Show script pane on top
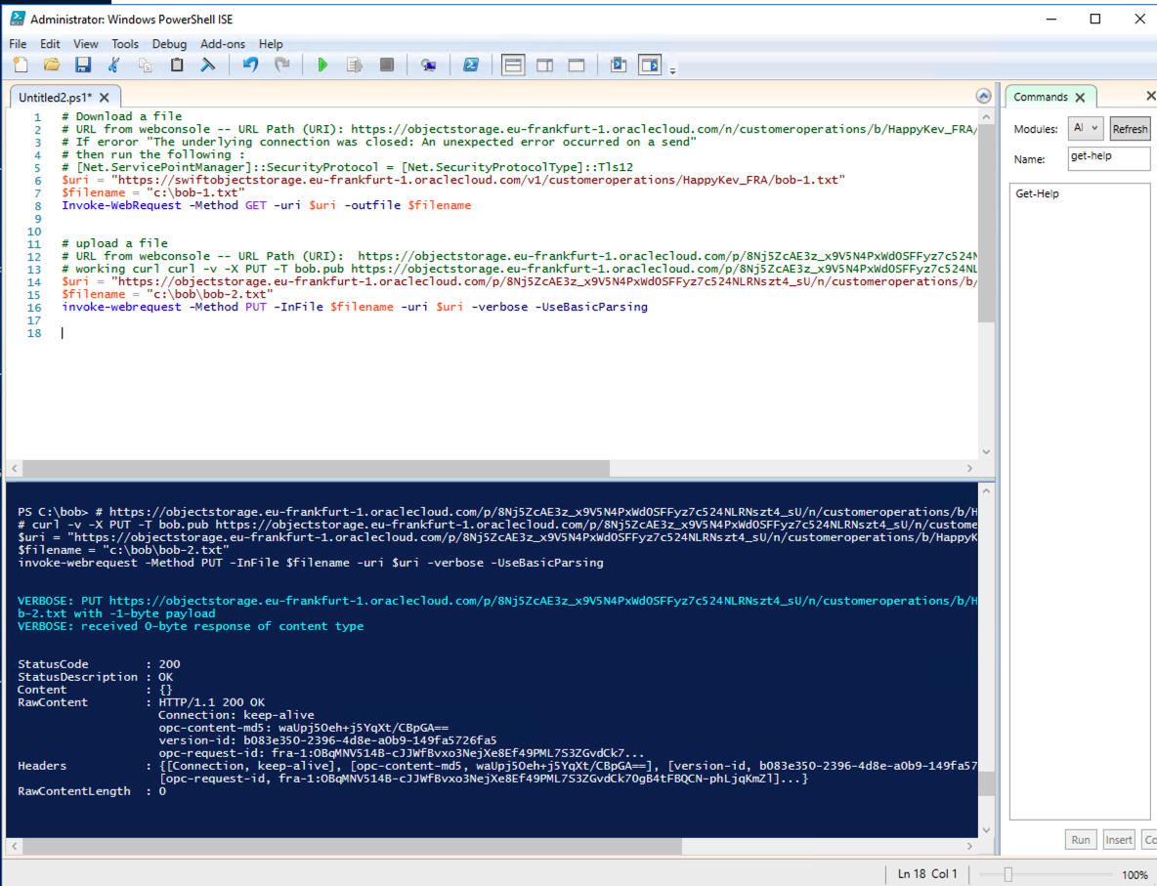 click(x=513, y=64)
